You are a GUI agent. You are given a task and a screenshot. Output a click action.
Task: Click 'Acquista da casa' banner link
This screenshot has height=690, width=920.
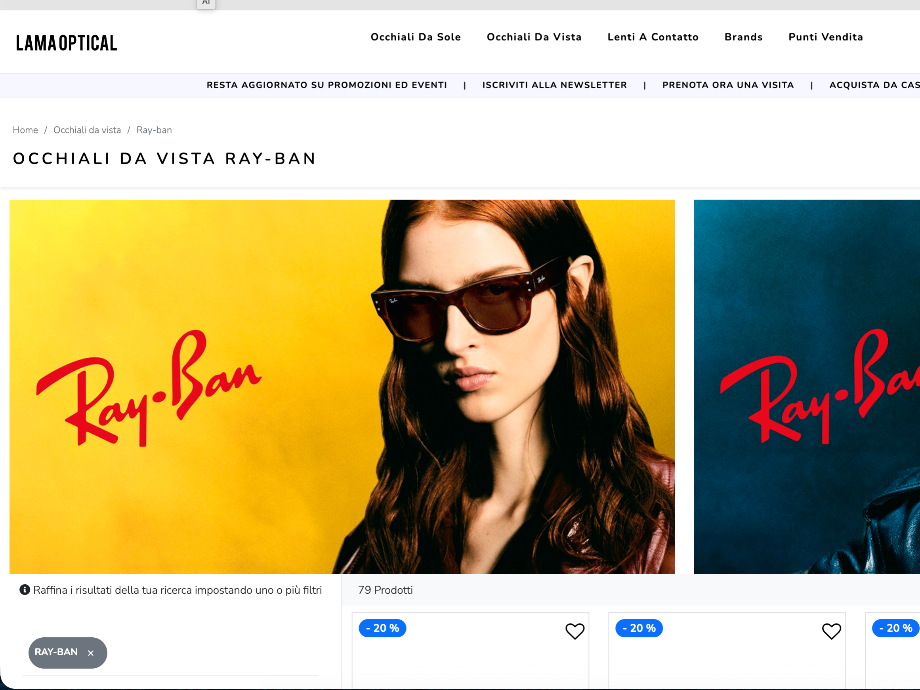click(x=874, y=85)
